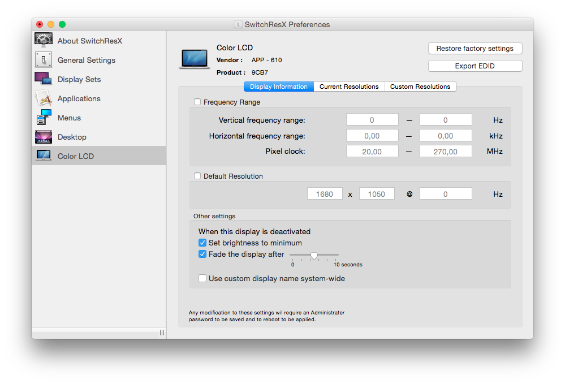Click the Applications sidebar icon

[43, 98]
